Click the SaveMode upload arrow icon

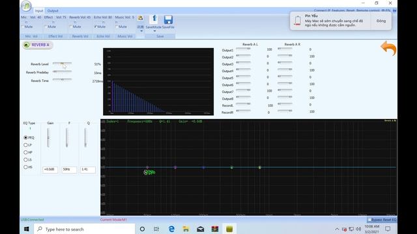coord(154,20)
